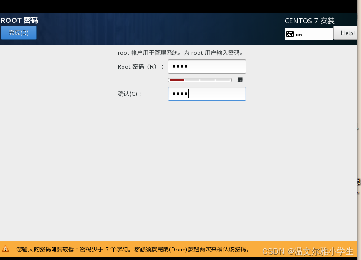The width and height of the screenshot is (361, 260).
Task: Click the 弱 password strength label
Action: (240, 79)
